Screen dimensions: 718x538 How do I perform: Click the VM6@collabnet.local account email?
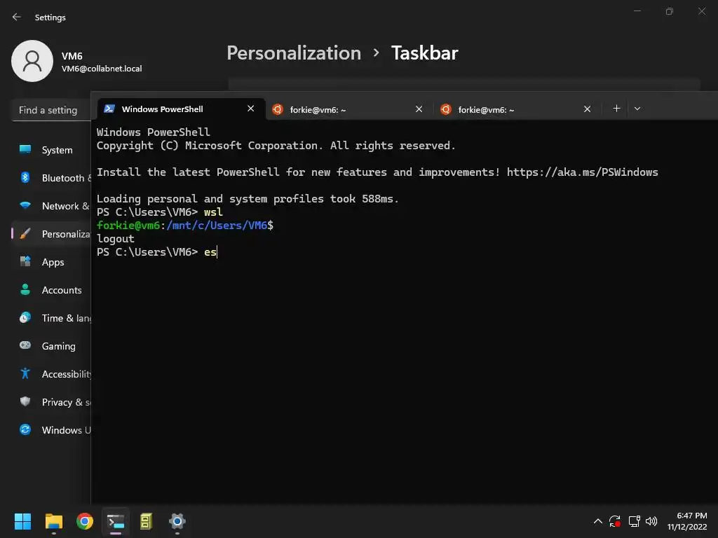point(102,69)
